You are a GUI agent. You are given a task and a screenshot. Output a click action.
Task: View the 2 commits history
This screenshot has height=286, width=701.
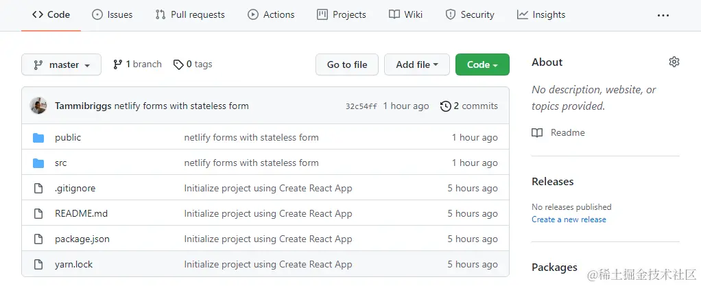coord(469,106)
